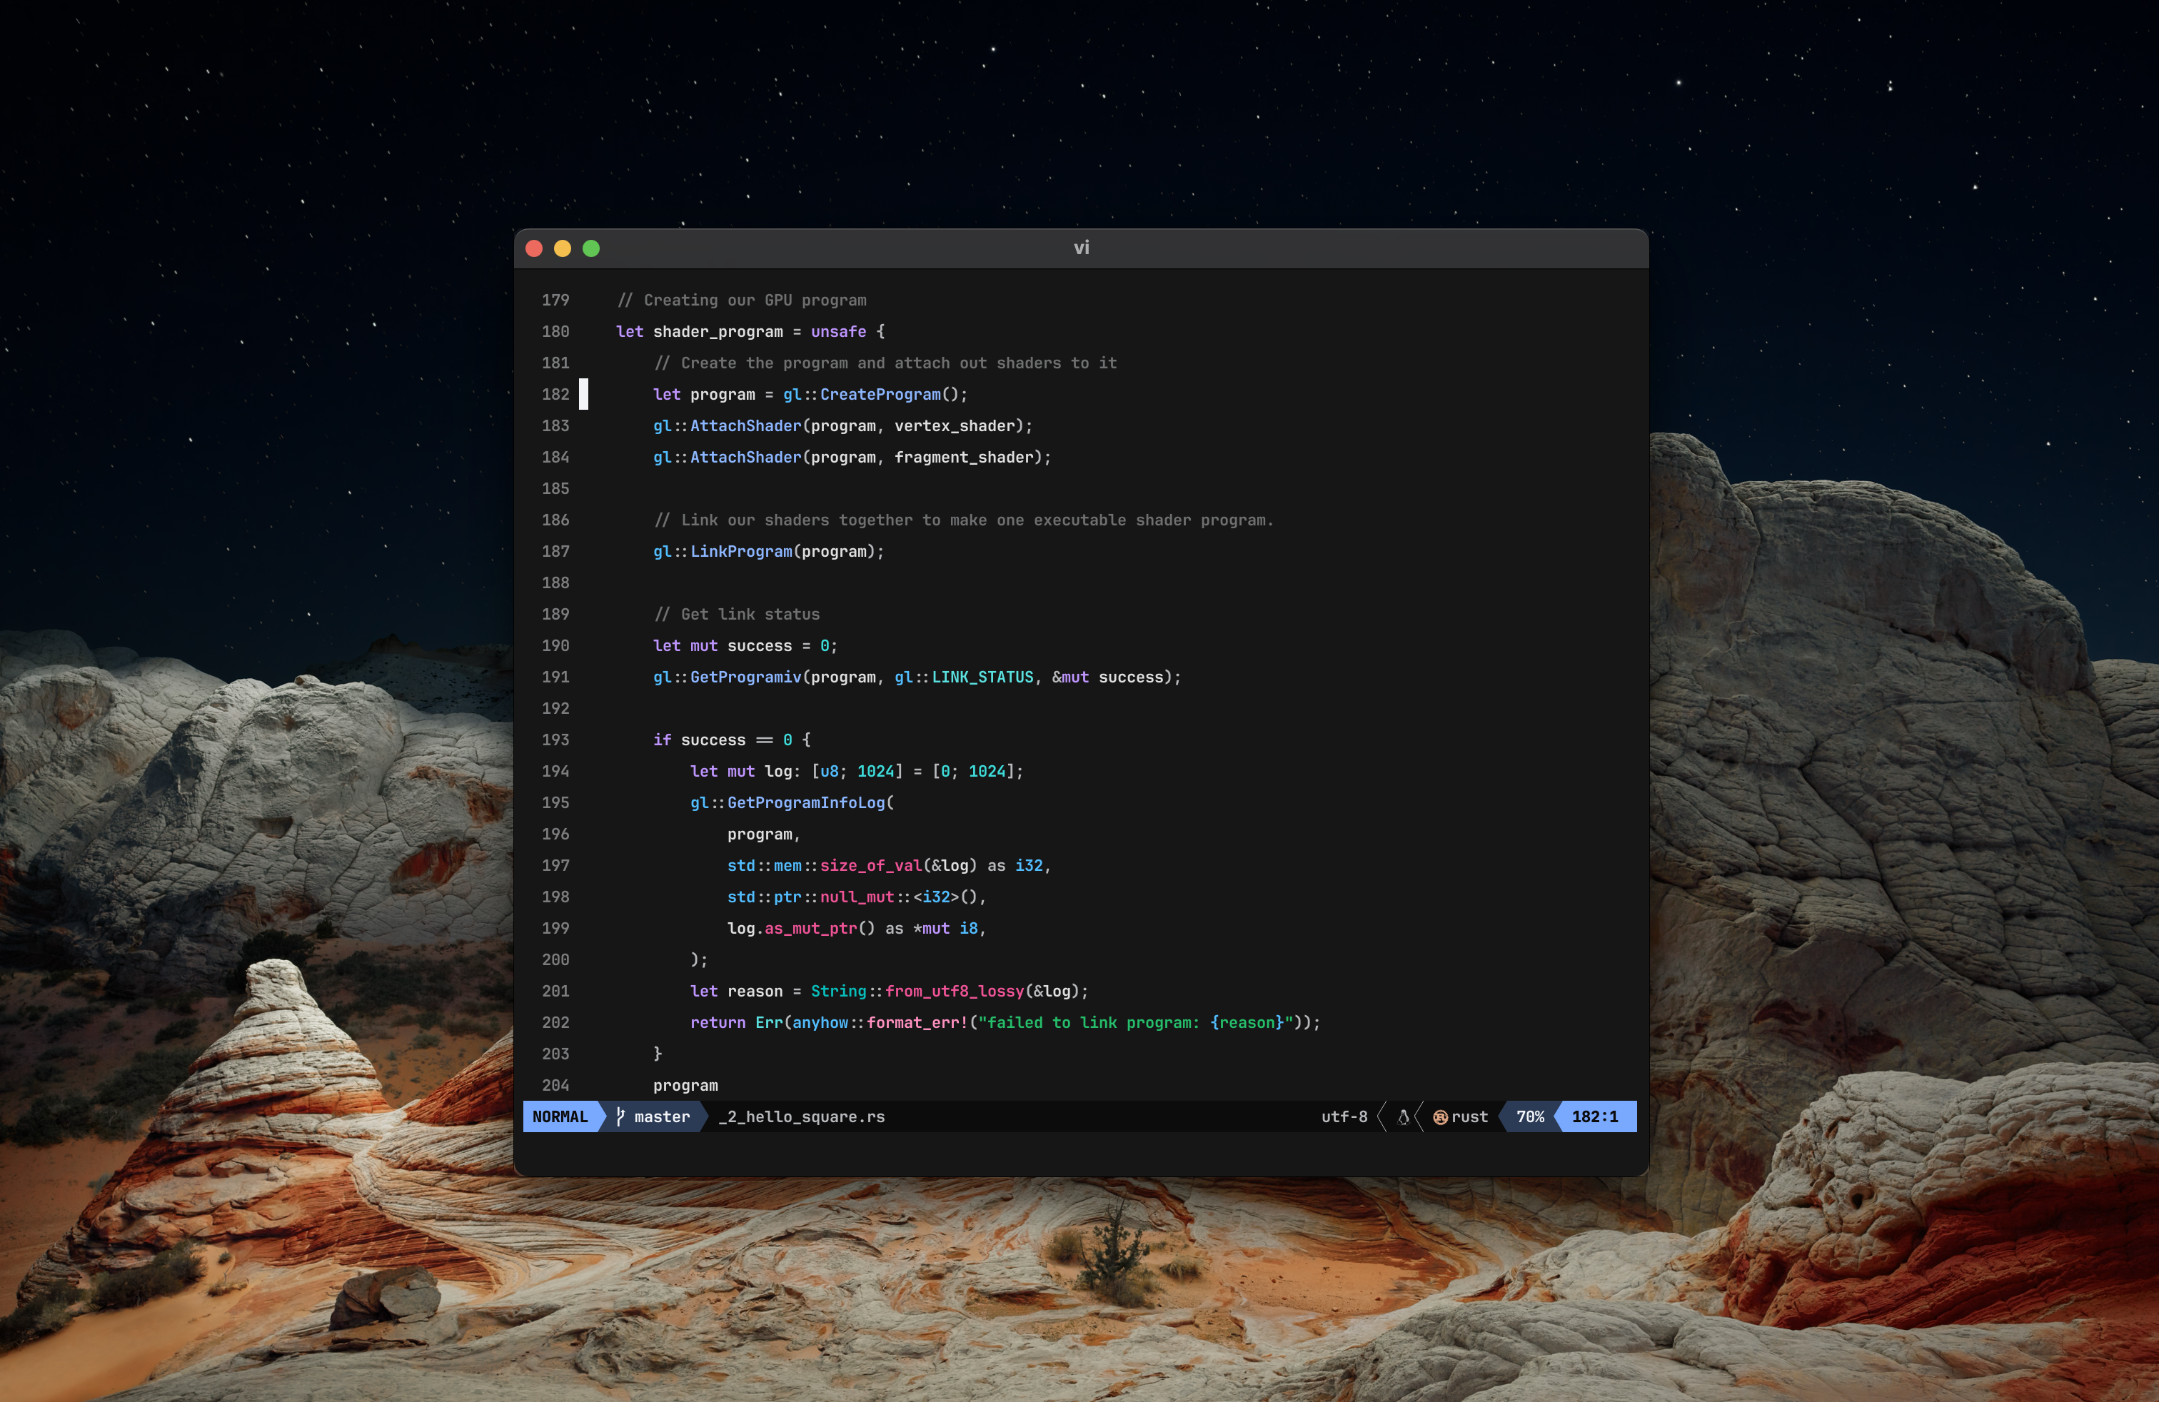Click the comment 'Creating our GPU program'

point(742,300)
